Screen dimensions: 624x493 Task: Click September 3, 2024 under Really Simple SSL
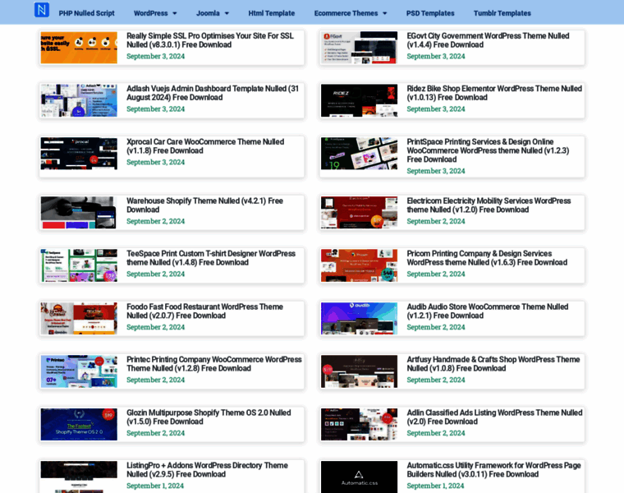point(156,56)
